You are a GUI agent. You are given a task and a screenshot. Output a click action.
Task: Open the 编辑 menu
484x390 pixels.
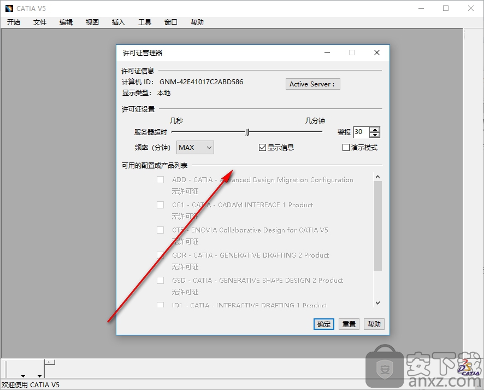tap(66, 22)
